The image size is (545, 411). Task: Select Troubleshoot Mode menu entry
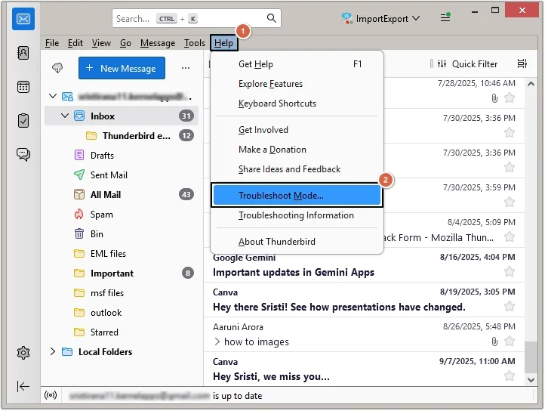(297, 195)
